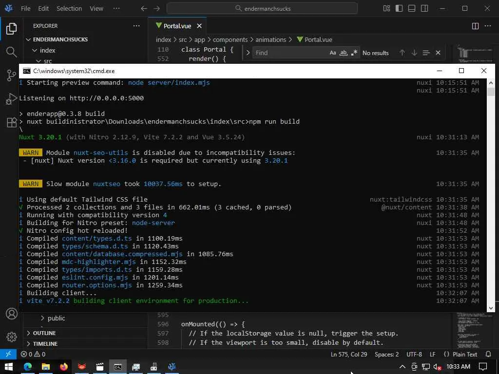The image size is (499, 374).
Task: Open the Explorer view in activity bar
Action: coord(12,29)
